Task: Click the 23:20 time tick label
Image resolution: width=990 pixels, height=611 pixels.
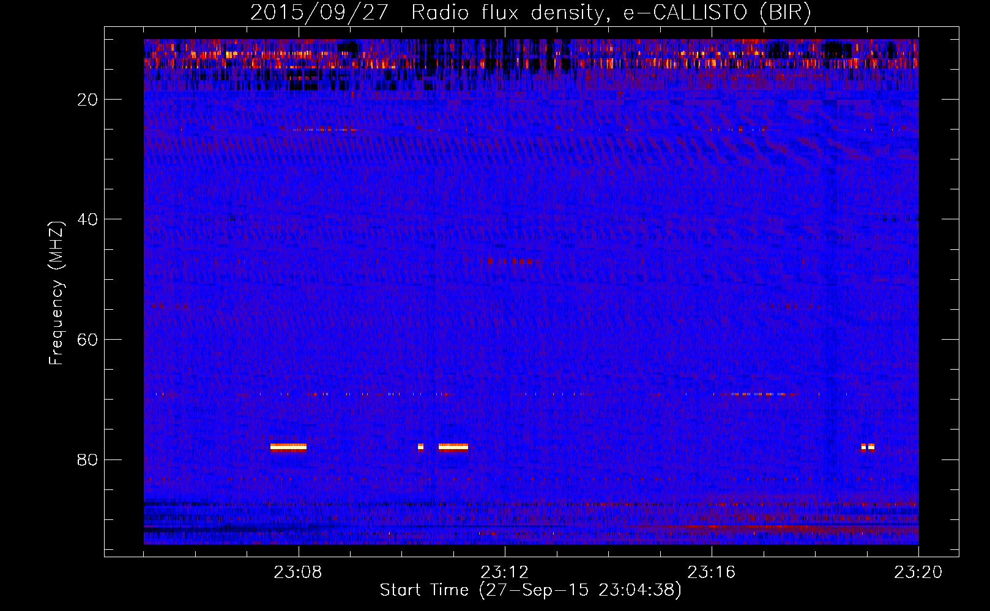Action: coord(918,573)
